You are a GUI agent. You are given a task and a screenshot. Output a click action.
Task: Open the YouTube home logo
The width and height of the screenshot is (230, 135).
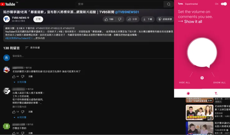point(8,4)
